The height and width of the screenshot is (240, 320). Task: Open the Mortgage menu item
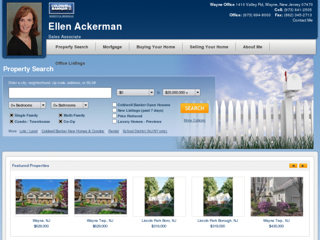(112, 47)
